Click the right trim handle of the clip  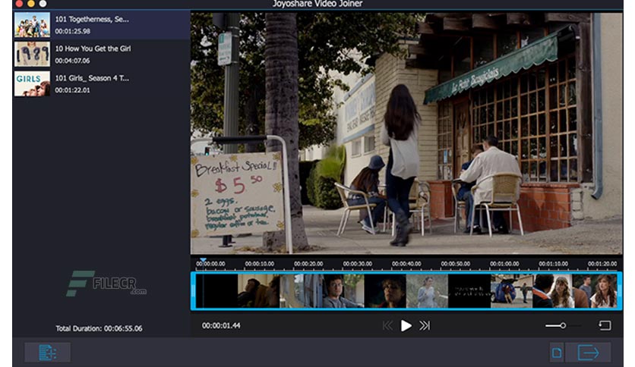[x=620, y=291]
